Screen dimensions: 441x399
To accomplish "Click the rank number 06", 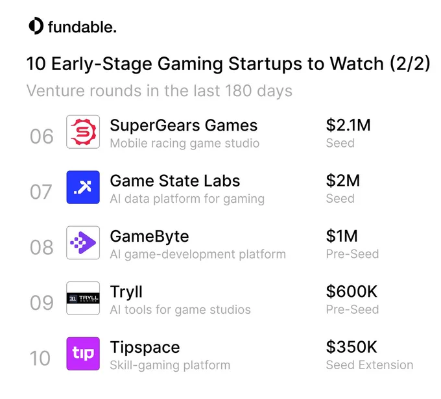I will tap(42, 136).
